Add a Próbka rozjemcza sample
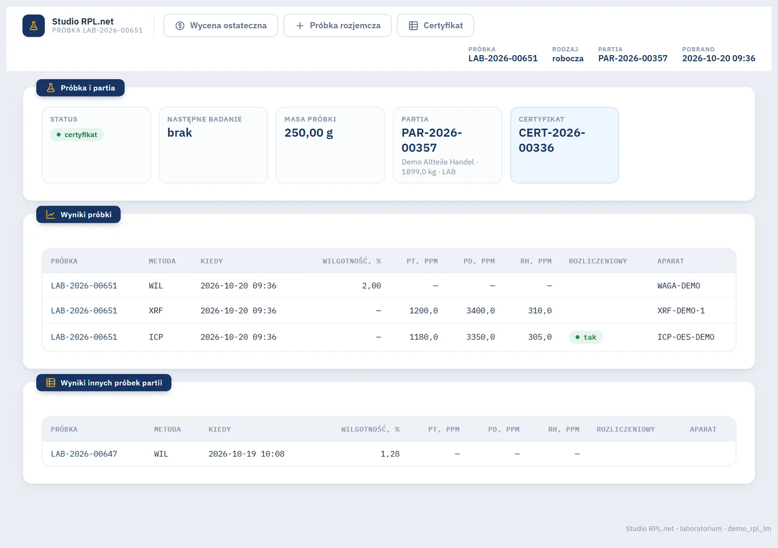This screenshot has width=778, height=548. tap(338, 25)
